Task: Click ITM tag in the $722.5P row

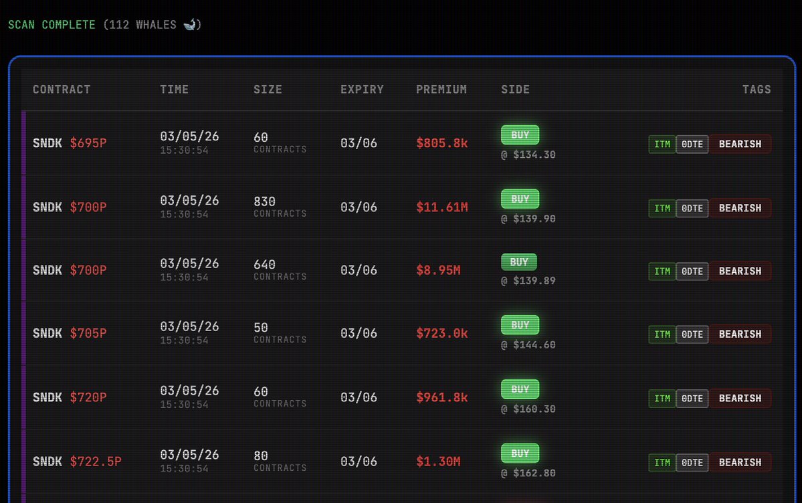Action: click(x=662, y=463)
